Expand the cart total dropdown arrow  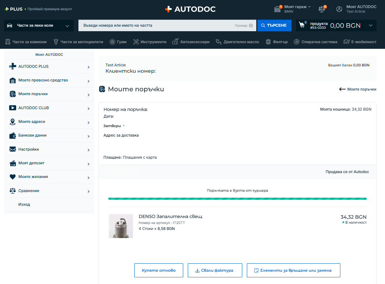point(371,25)
